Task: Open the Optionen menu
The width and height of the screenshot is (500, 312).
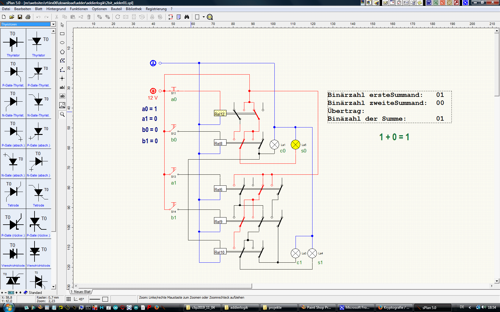Action: pos(99,9)
